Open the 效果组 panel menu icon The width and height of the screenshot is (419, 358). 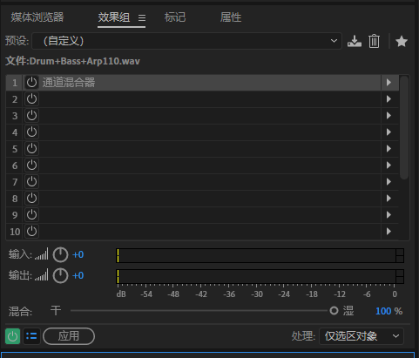142,18
